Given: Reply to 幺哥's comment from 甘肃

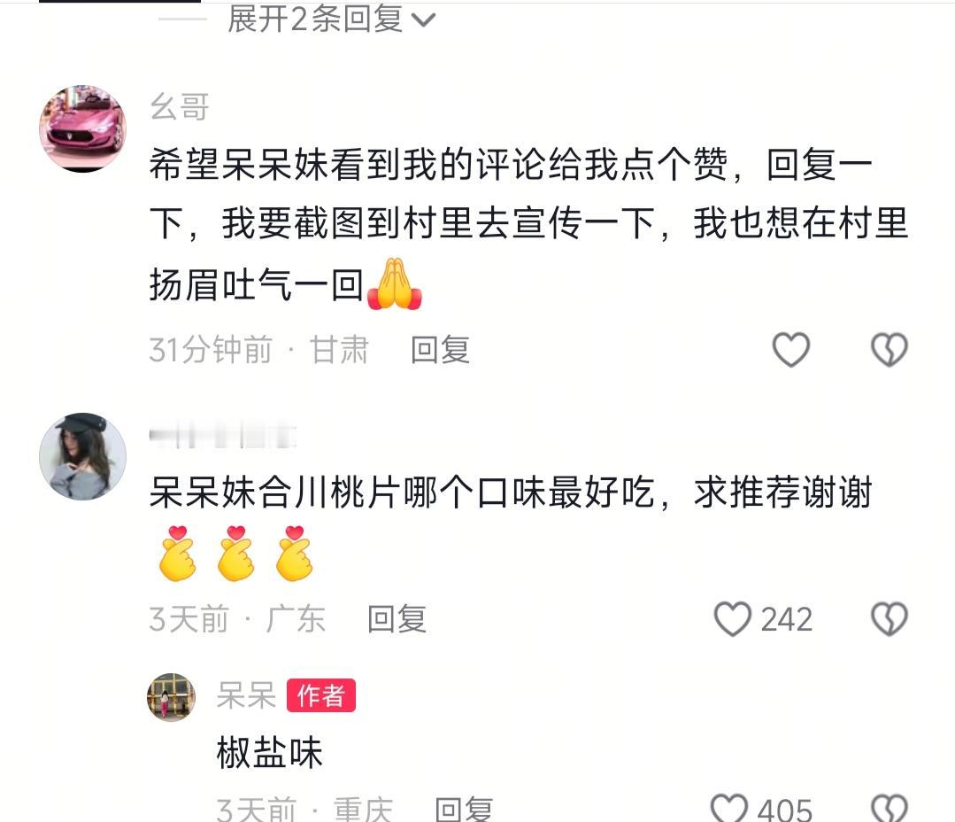Looking at the screenshot, I should coord(440,350).
